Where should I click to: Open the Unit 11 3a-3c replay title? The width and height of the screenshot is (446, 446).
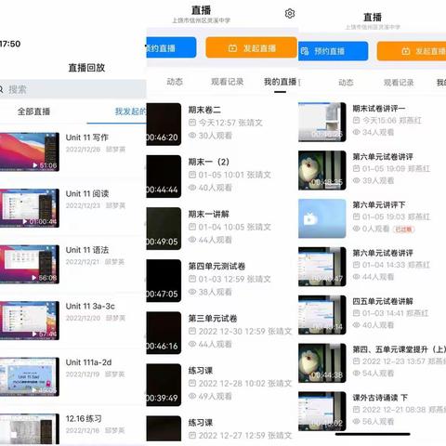pos(90,307)
